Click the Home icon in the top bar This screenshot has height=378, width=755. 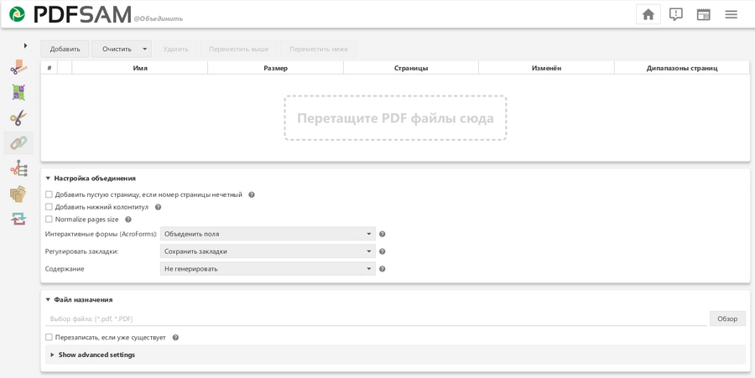(648, 14)
